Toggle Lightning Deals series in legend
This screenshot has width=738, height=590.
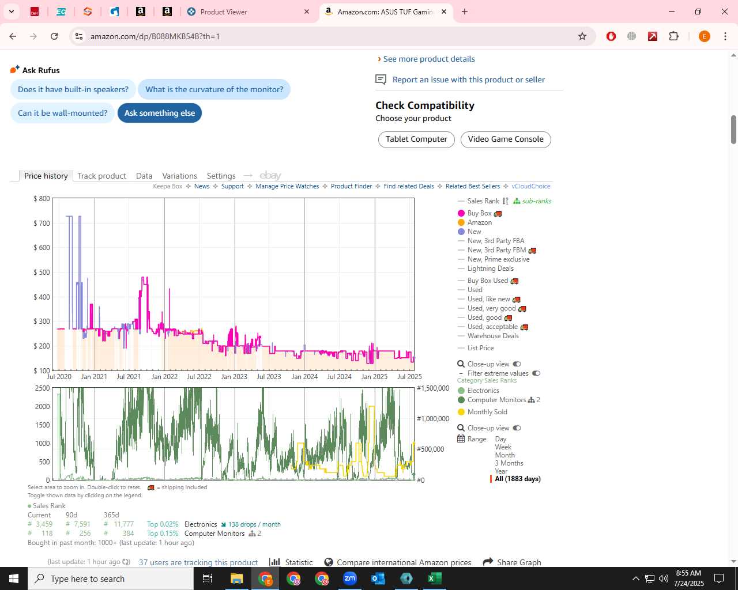(485, 268)
